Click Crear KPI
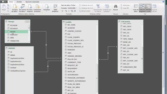 125,8
